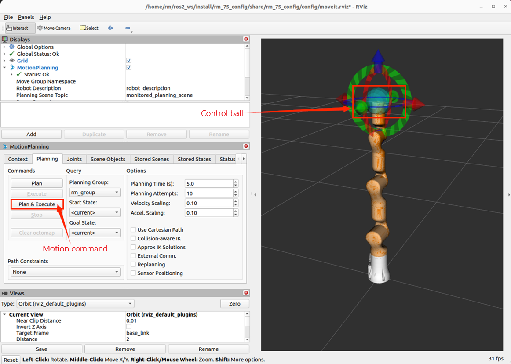Click the blue plus add-tool icon
The image size is (511, 364).
(x=110, y=28)
